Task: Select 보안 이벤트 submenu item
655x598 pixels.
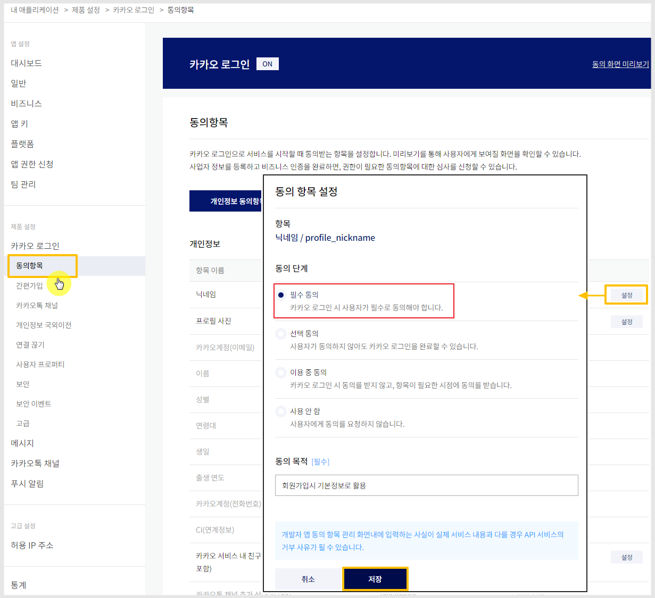Action: [34, 404]
